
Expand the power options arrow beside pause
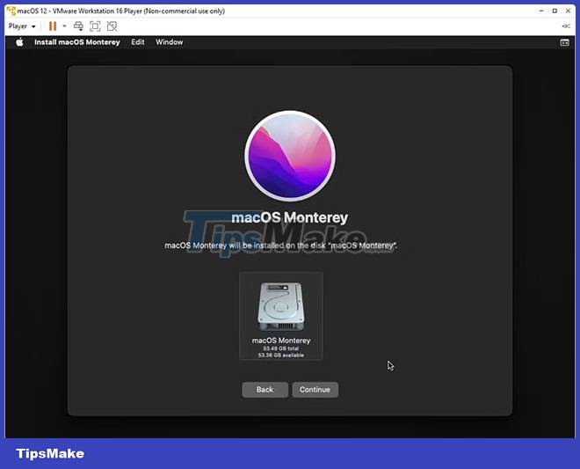(64, 26)
